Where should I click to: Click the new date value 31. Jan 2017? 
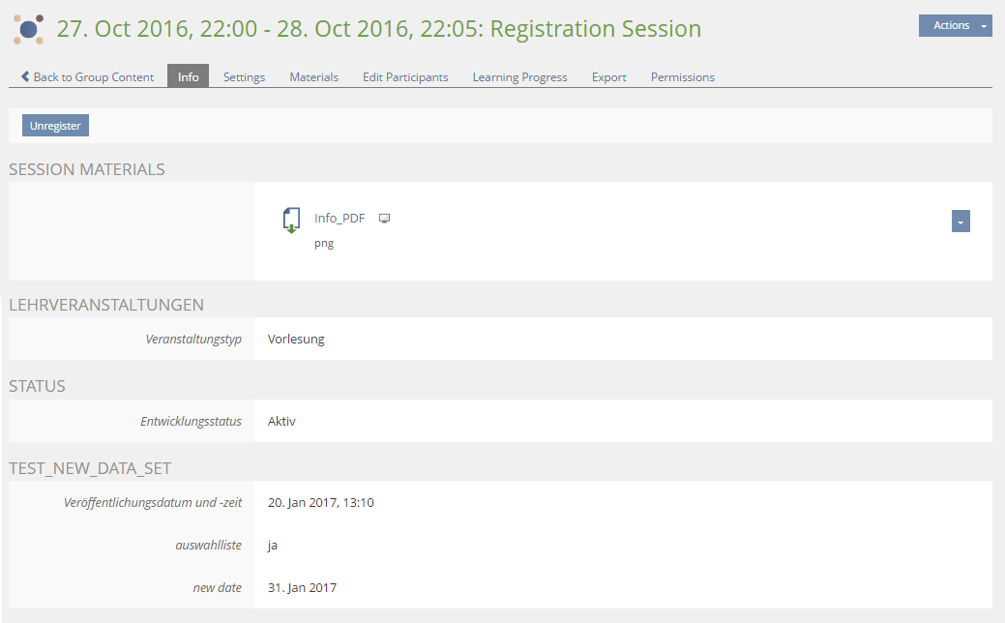[302, 588]
